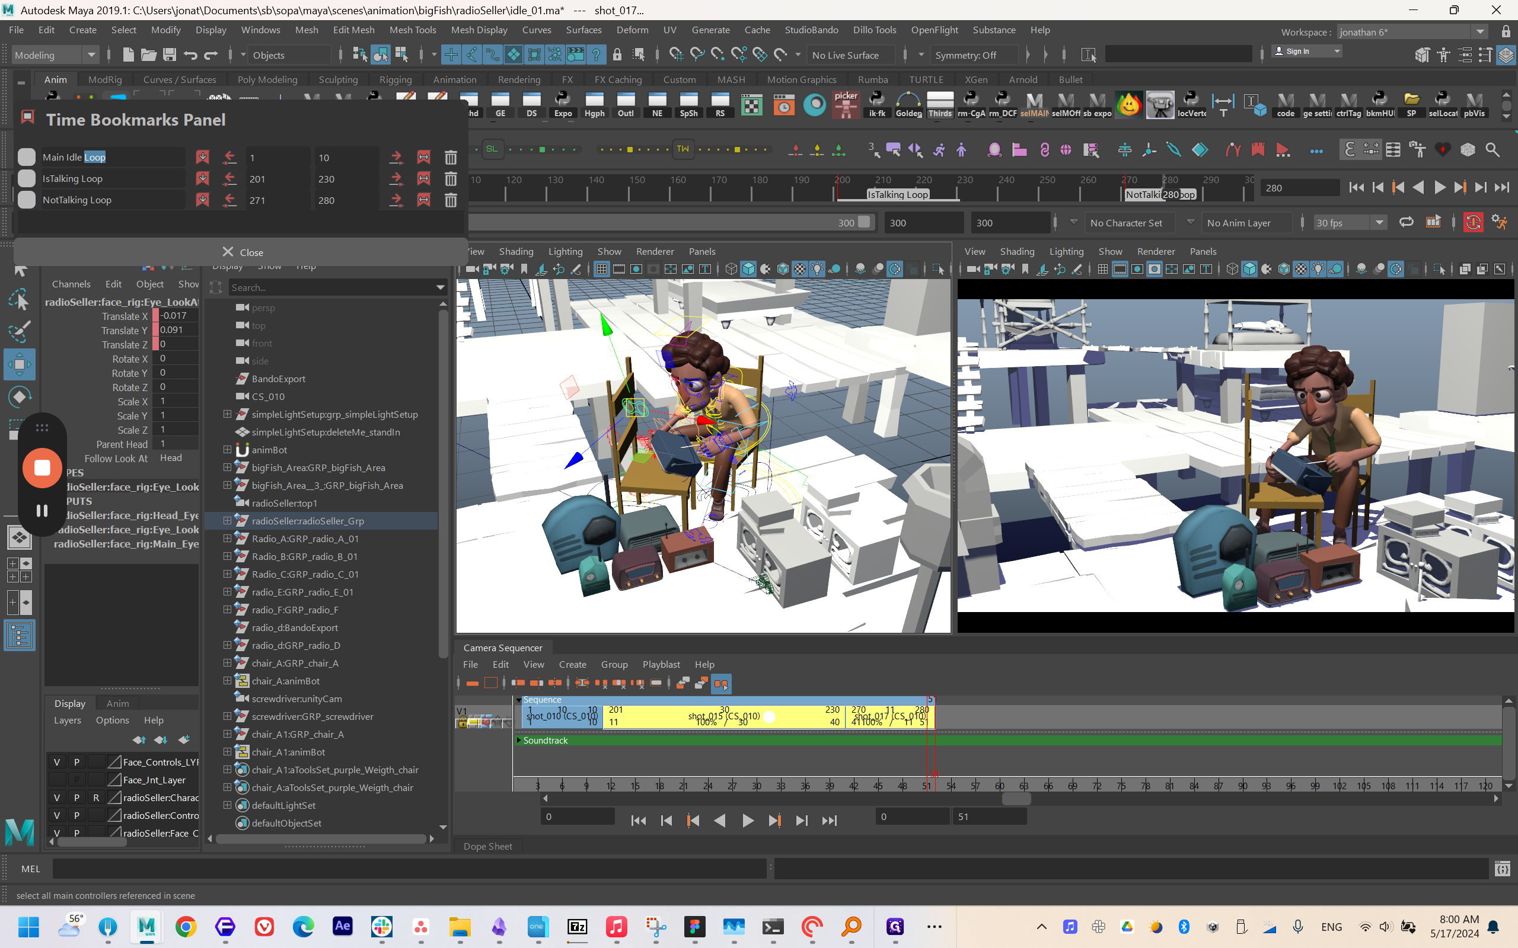Click the Dope Sheet DS shelf icon
Screen dimensions: 1518x948
pos(531,105)
